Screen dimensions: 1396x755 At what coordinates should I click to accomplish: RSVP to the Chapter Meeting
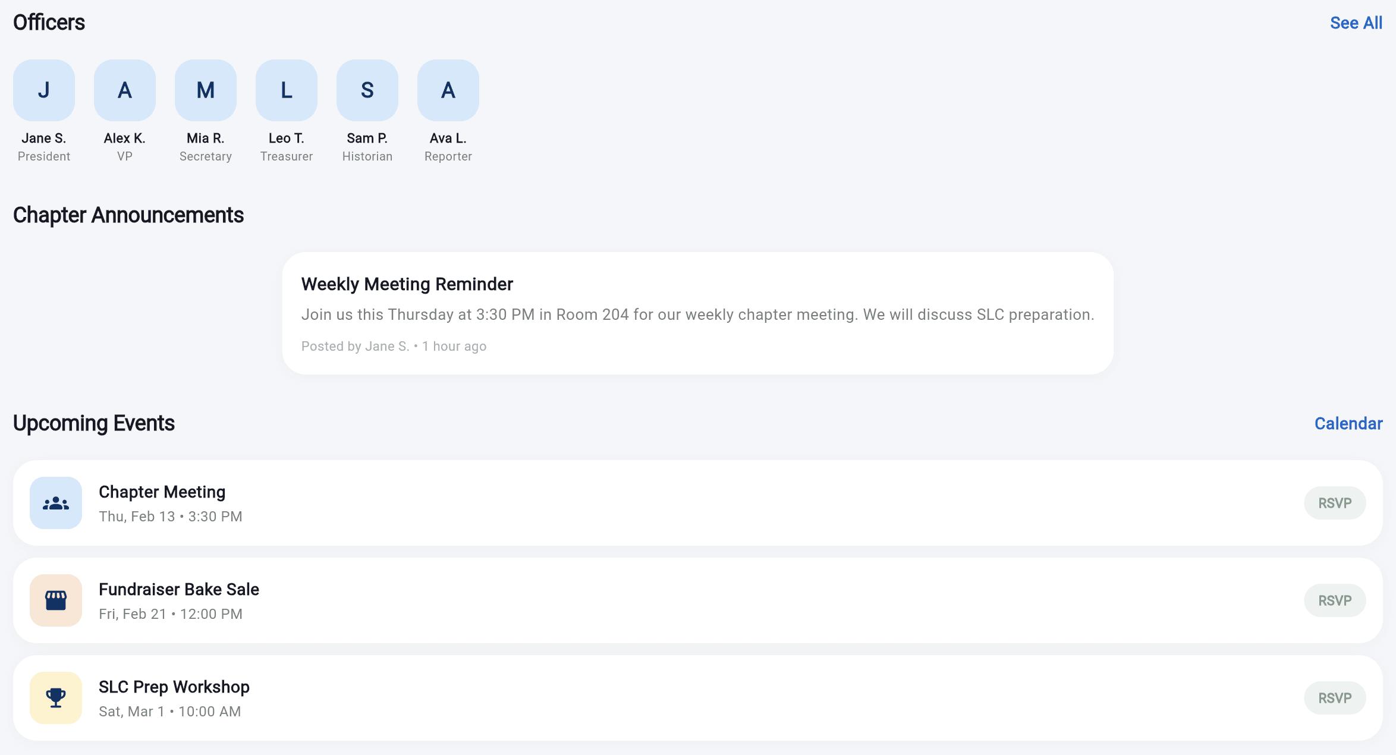1335,503
